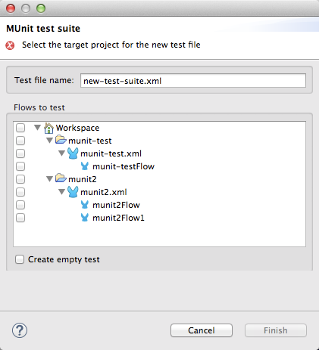
Task: Collapse the munit2.xml file node
Action: [62, 192]
